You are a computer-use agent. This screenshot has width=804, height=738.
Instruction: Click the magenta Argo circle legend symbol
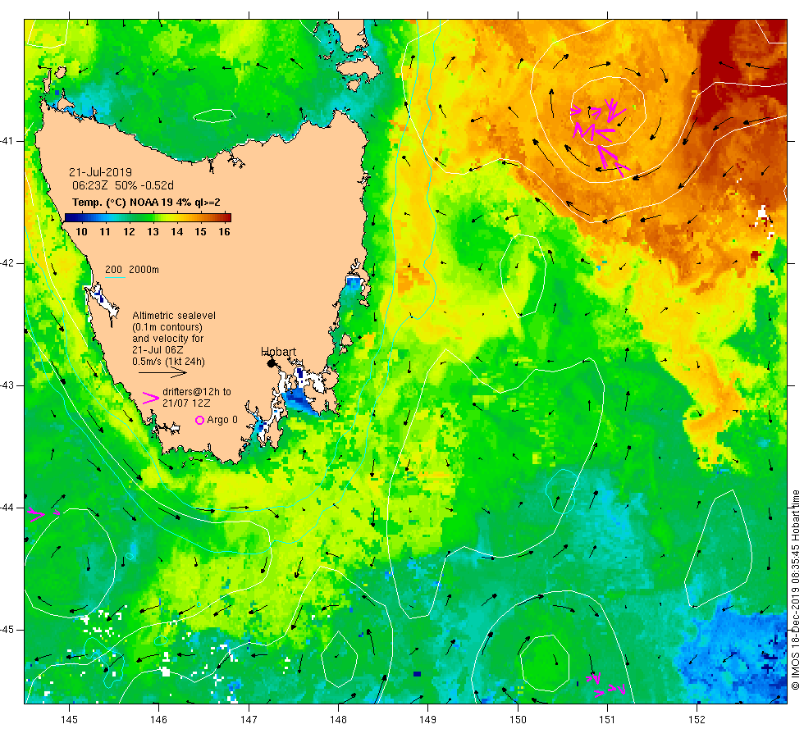click(x=199, y=420)
